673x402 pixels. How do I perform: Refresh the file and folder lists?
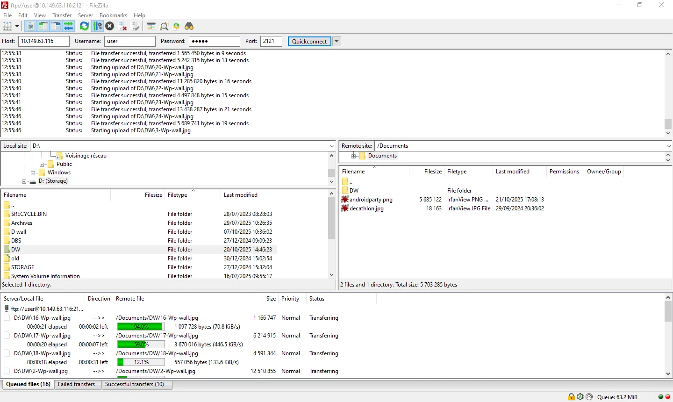84,26
